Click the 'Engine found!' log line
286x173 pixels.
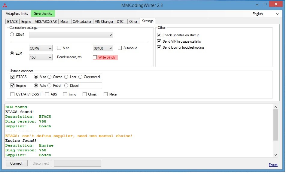pyautogui.click(x=21, y=141)
